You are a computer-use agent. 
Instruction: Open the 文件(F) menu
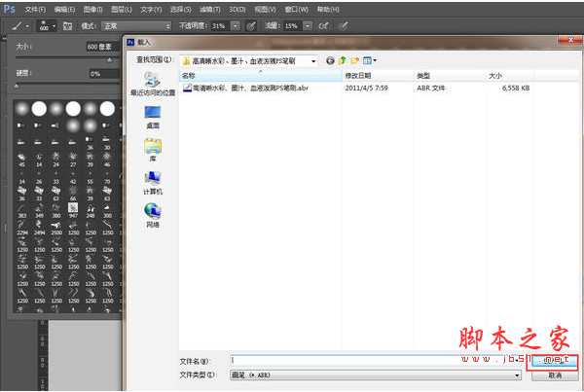pyautogui.click(x=35, y=10)
